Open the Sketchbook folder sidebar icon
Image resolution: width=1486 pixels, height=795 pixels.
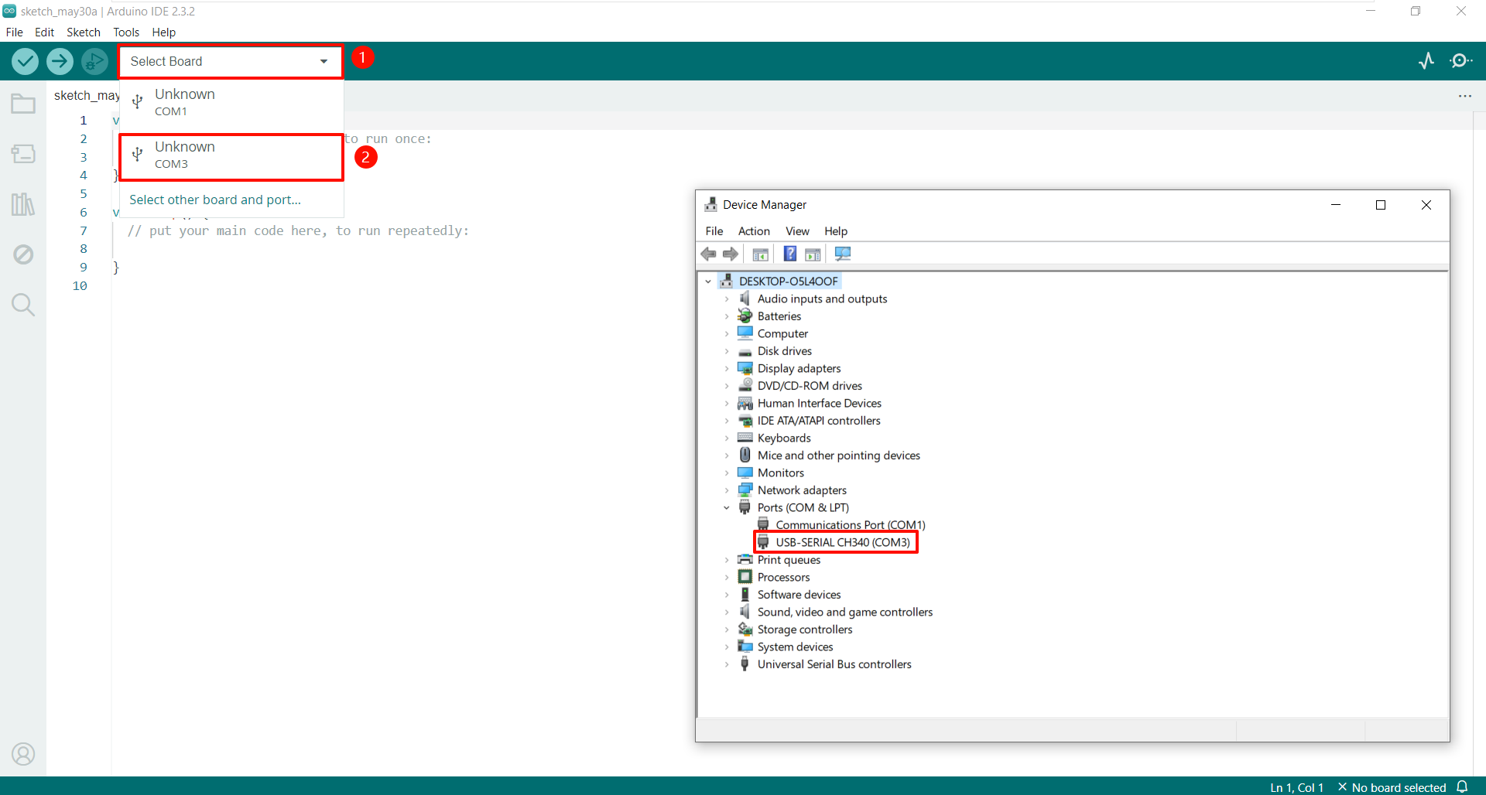point(23,104)
